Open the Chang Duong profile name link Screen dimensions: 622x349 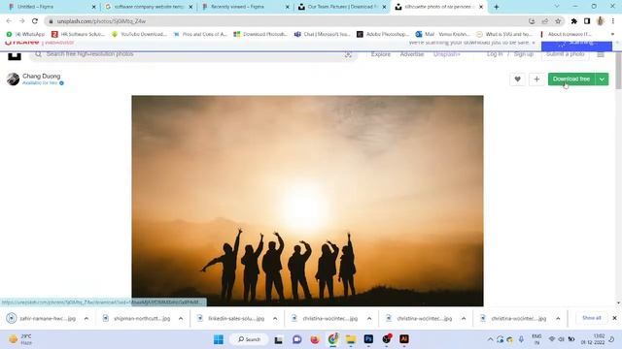click(x=42, y=76)
